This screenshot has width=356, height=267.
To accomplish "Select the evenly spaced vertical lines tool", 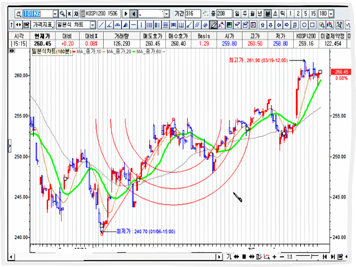I will click(x=150, y=25).
